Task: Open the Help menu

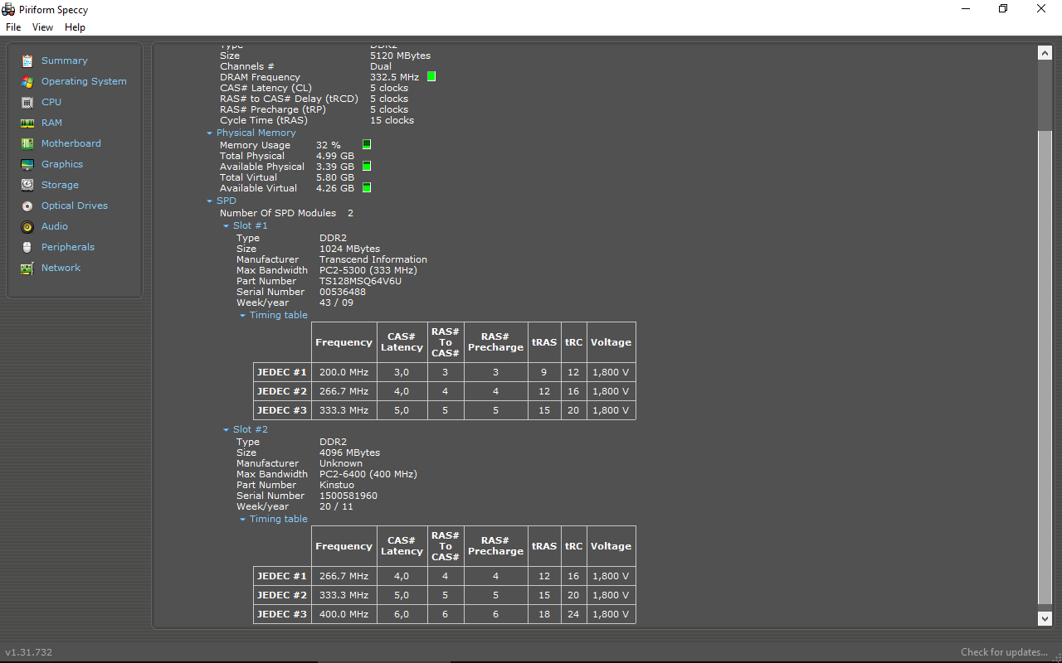Action: 75,27
